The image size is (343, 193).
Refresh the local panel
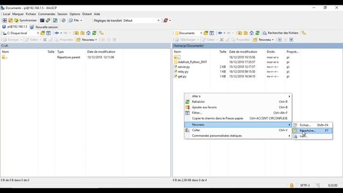click(94, 33)
